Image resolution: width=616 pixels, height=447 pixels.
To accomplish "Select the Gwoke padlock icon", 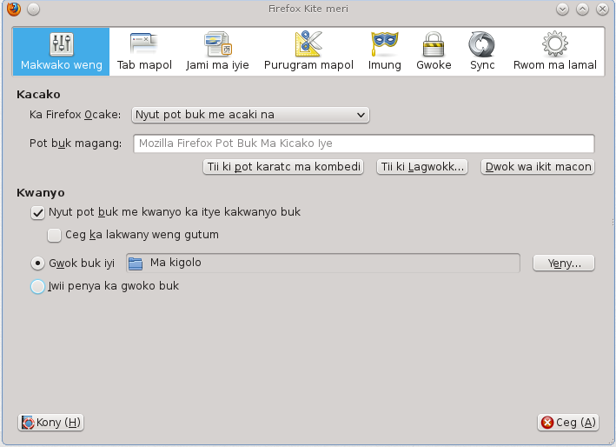I will click(x=434, y=43).
